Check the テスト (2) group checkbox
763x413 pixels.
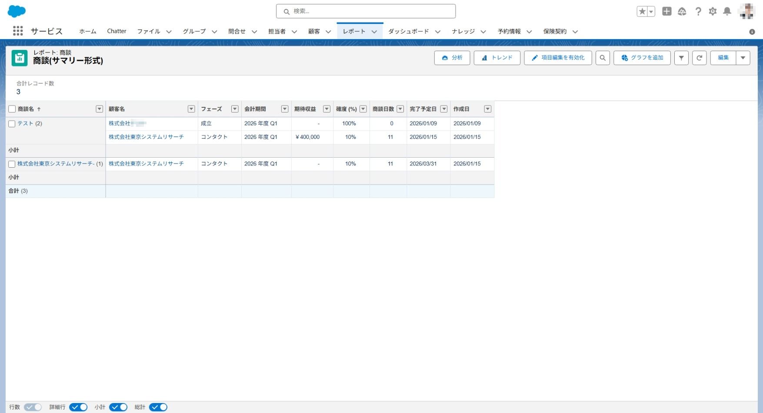coord(12,124)
